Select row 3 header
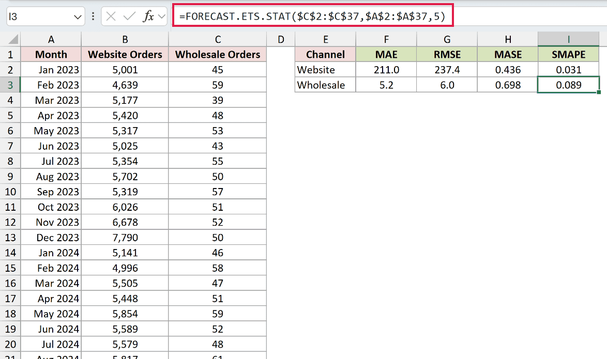607x359 pixels. (10, 85)
